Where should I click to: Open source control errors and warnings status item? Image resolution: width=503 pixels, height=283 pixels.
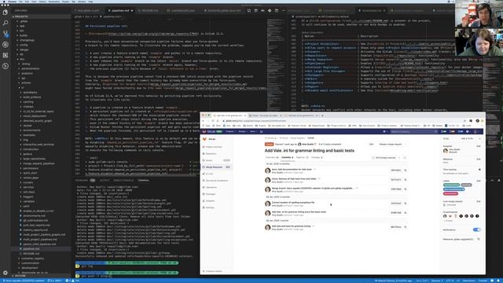point(72,281)
